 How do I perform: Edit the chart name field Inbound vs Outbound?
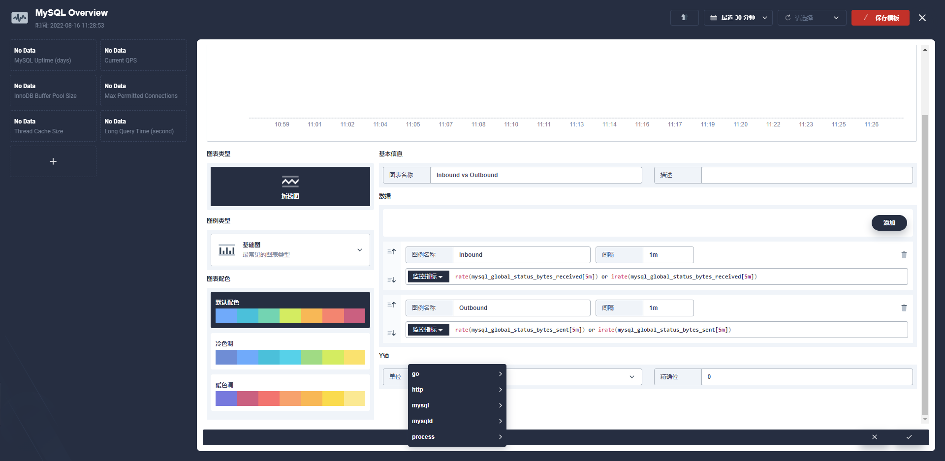pyautogui.click(x=536, y=175)
